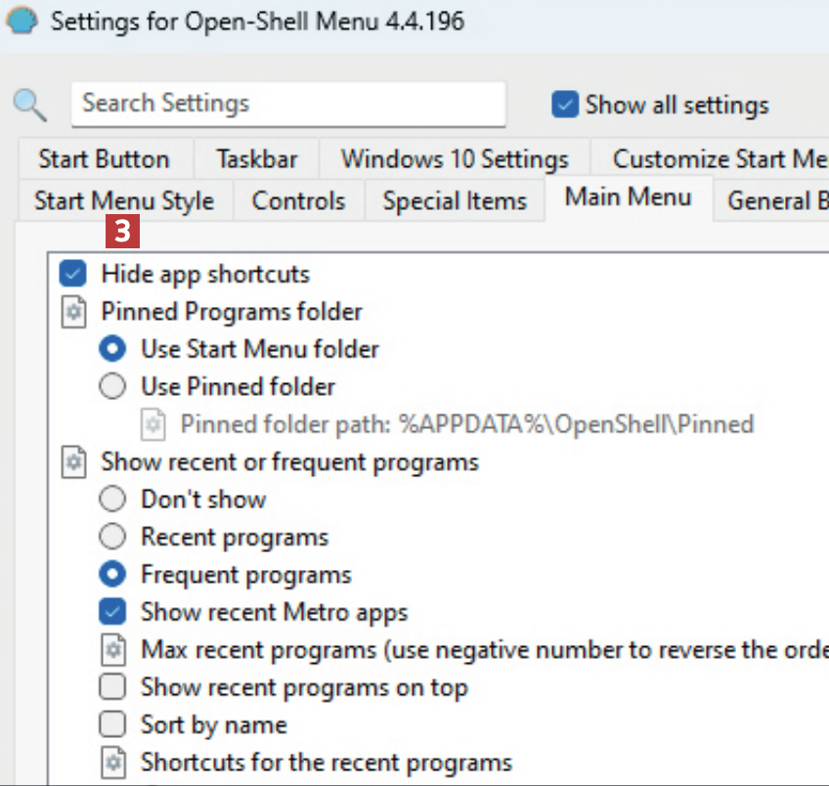Image resolution: width=829 pixels, height=786 pixels.
Task: Click inside the Search Settings field
Action: tap(288, 104)
